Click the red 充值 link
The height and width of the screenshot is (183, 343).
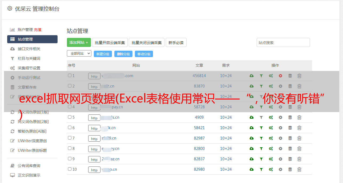coord(38,30)
